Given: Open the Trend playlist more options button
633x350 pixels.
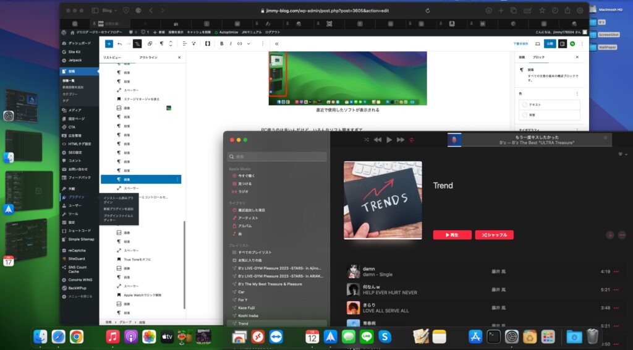Looking at the screenshot, I should pos(621,235).
